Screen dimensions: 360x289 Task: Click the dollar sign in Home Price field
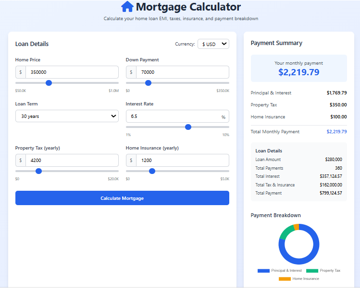[21, 72]
